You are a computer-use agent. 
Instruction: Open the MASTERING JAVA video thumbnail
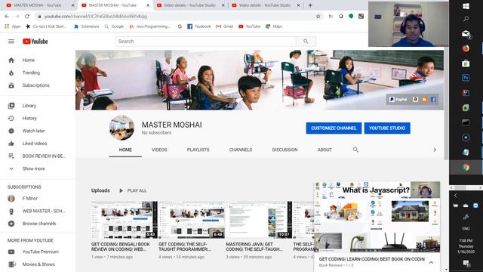(x=259, y=220)
